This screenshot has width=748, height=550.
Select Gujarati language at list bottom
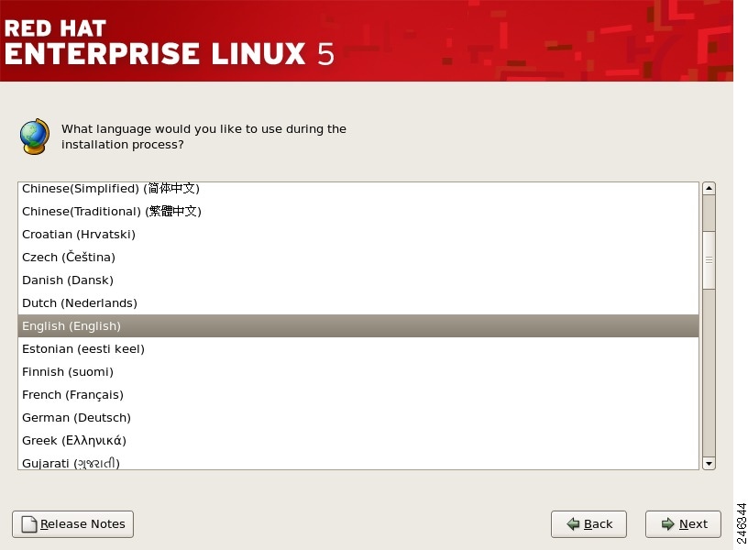[x=71, y=463]
